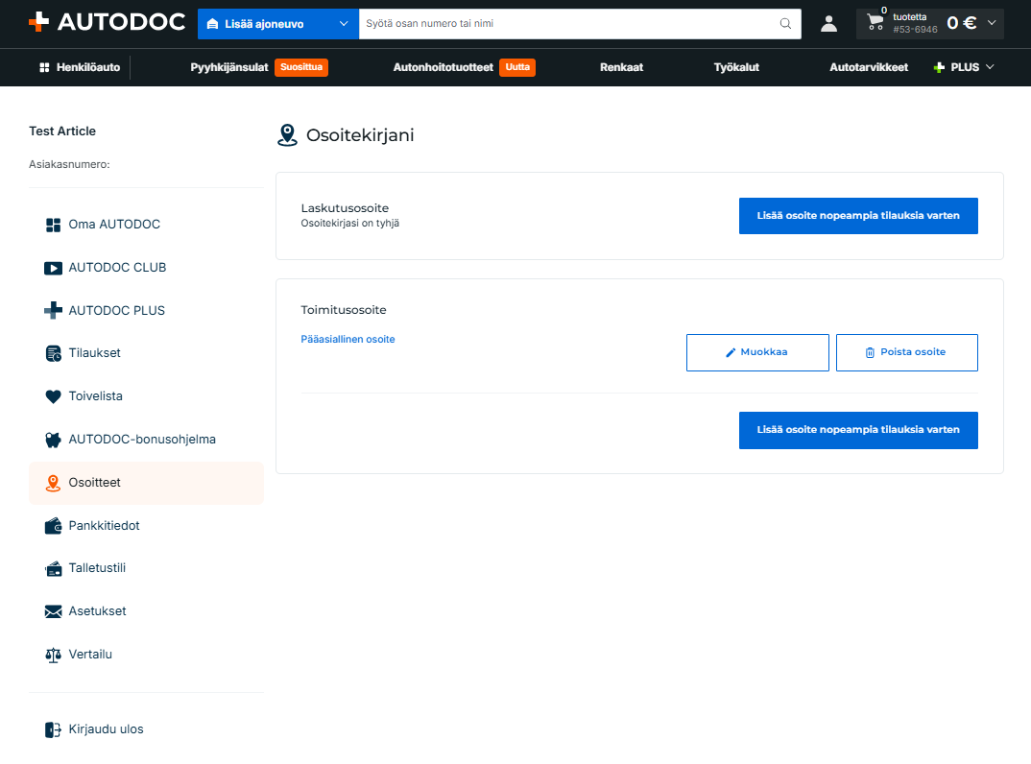Open the user account profile icon
This screenshot has height=764, width=1031.
[828, 24]
